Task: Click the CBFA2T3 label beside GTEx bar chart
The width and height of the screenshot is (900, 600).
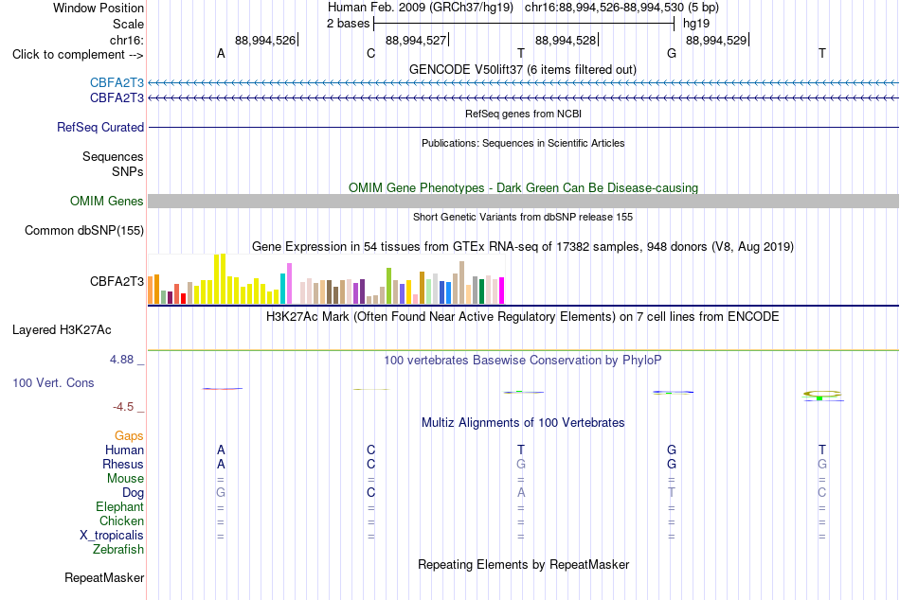Action: pos(117,281)
